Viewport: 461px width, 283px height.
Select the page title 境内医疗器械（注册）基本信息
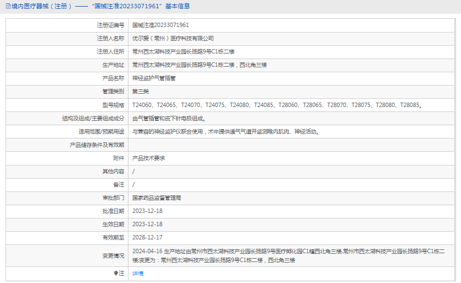pyautogui.click(x=100, y=6)
